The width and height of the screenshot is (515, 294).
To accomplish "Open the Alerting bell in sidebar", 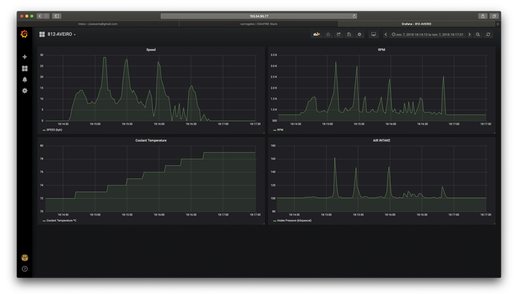I will 25,80.
